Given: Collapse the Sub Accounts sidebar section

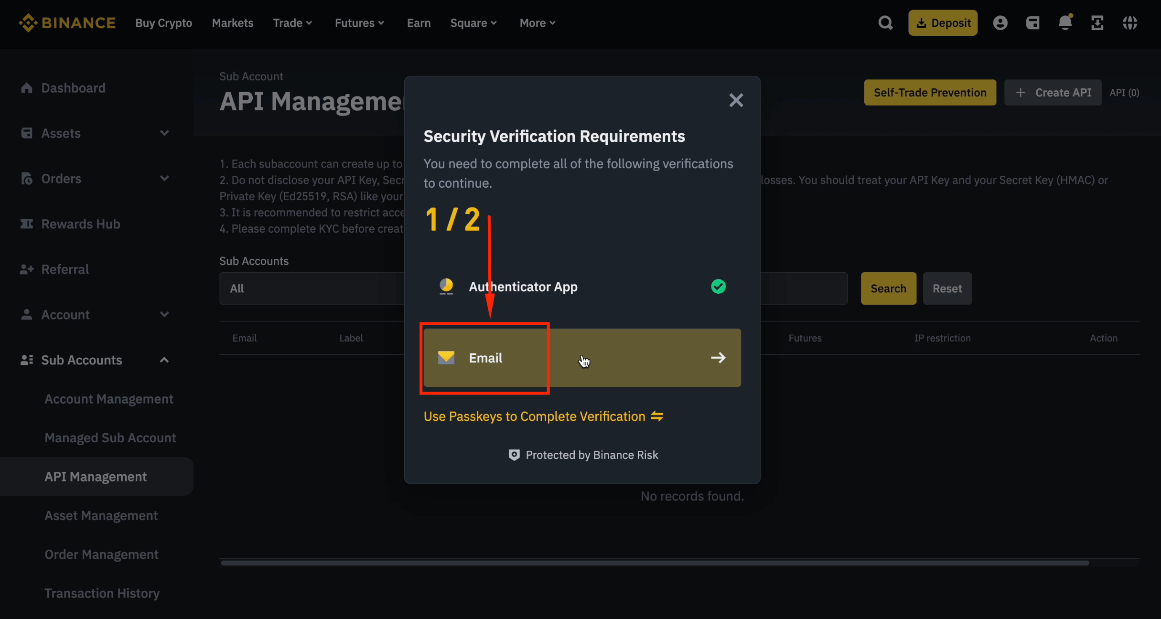Looking at the screenshot, I should pos(164,360).
